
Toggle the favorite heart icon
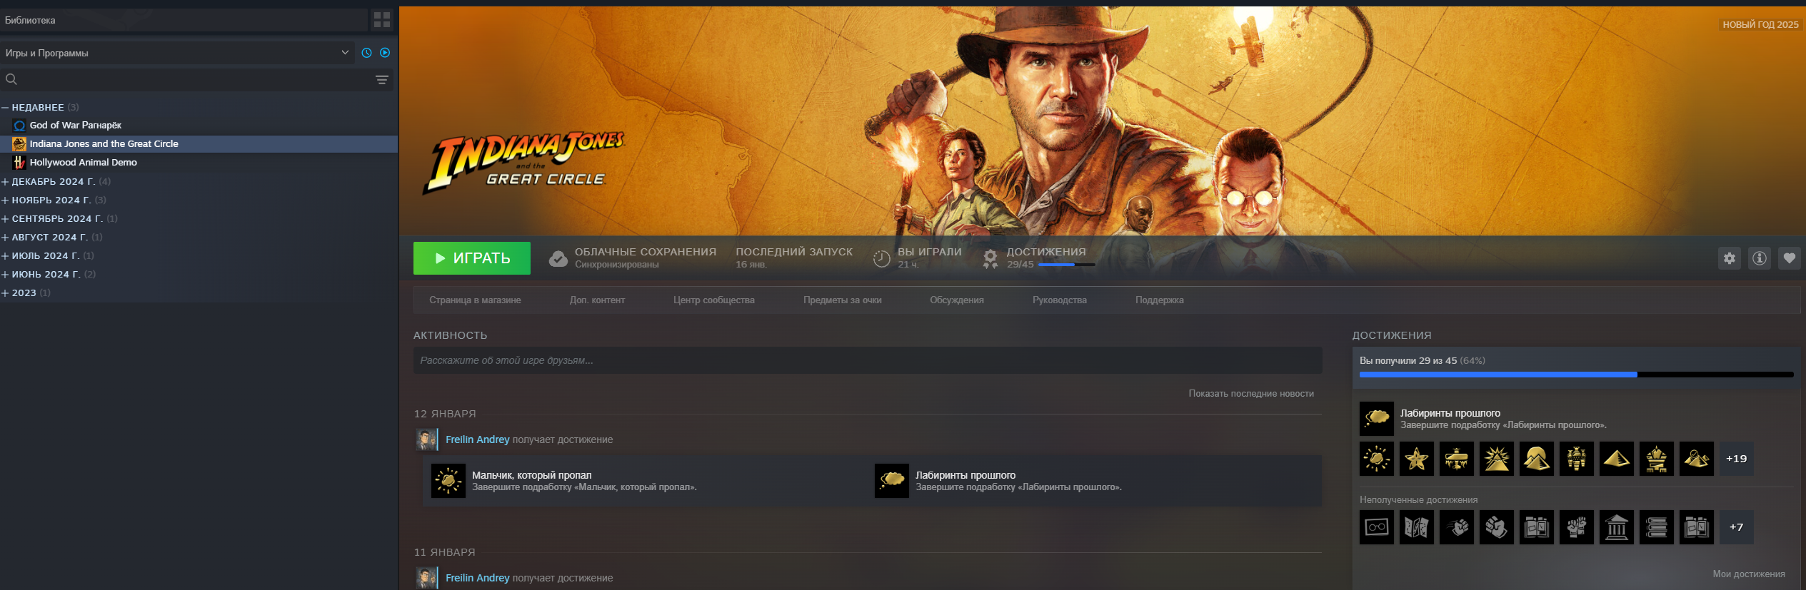point(1790,258)
